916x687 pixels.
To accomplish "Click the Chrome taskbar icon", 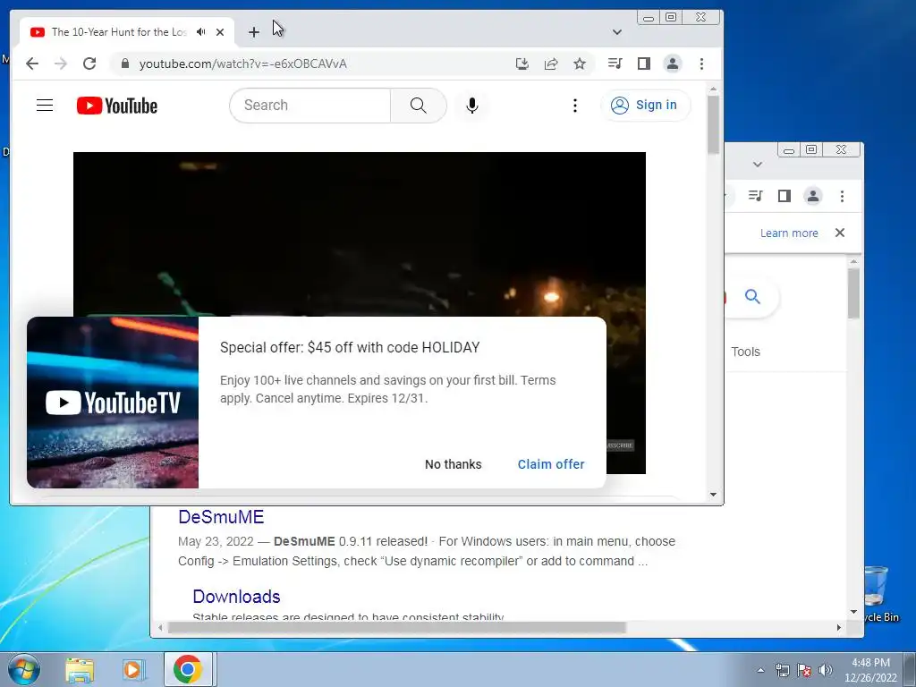I will (x=188, y=669).
